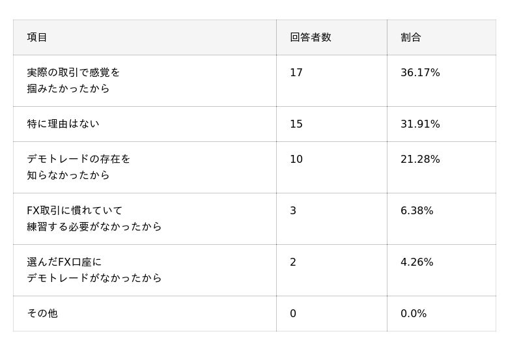Select the デモトレードの存在を知らなかったから cell

(79, 167)
